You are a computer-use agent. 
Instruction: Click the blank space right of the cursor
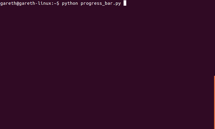point(170,3)
